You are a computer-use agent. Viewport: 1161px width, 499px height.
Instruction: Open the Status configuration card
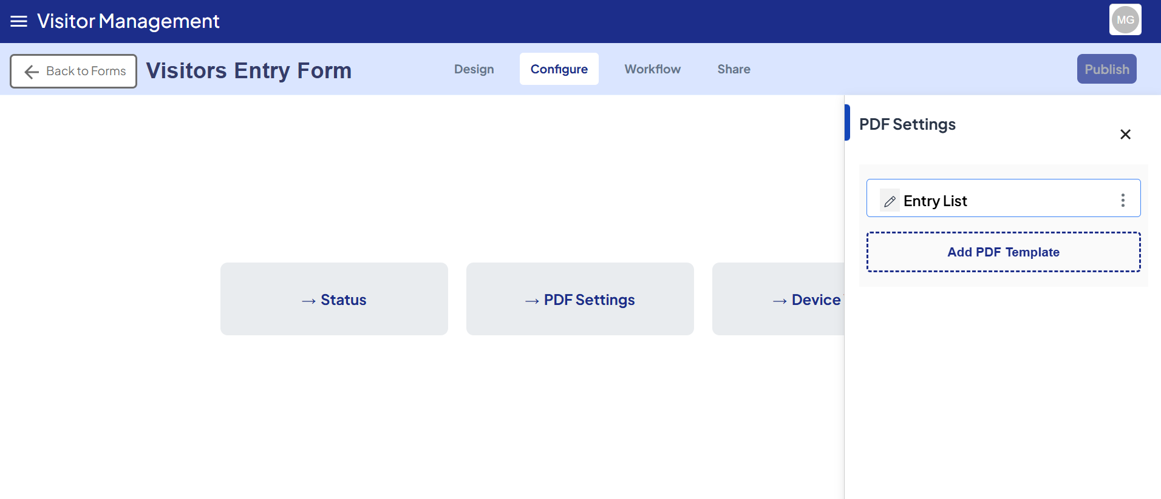pos(334,299)
